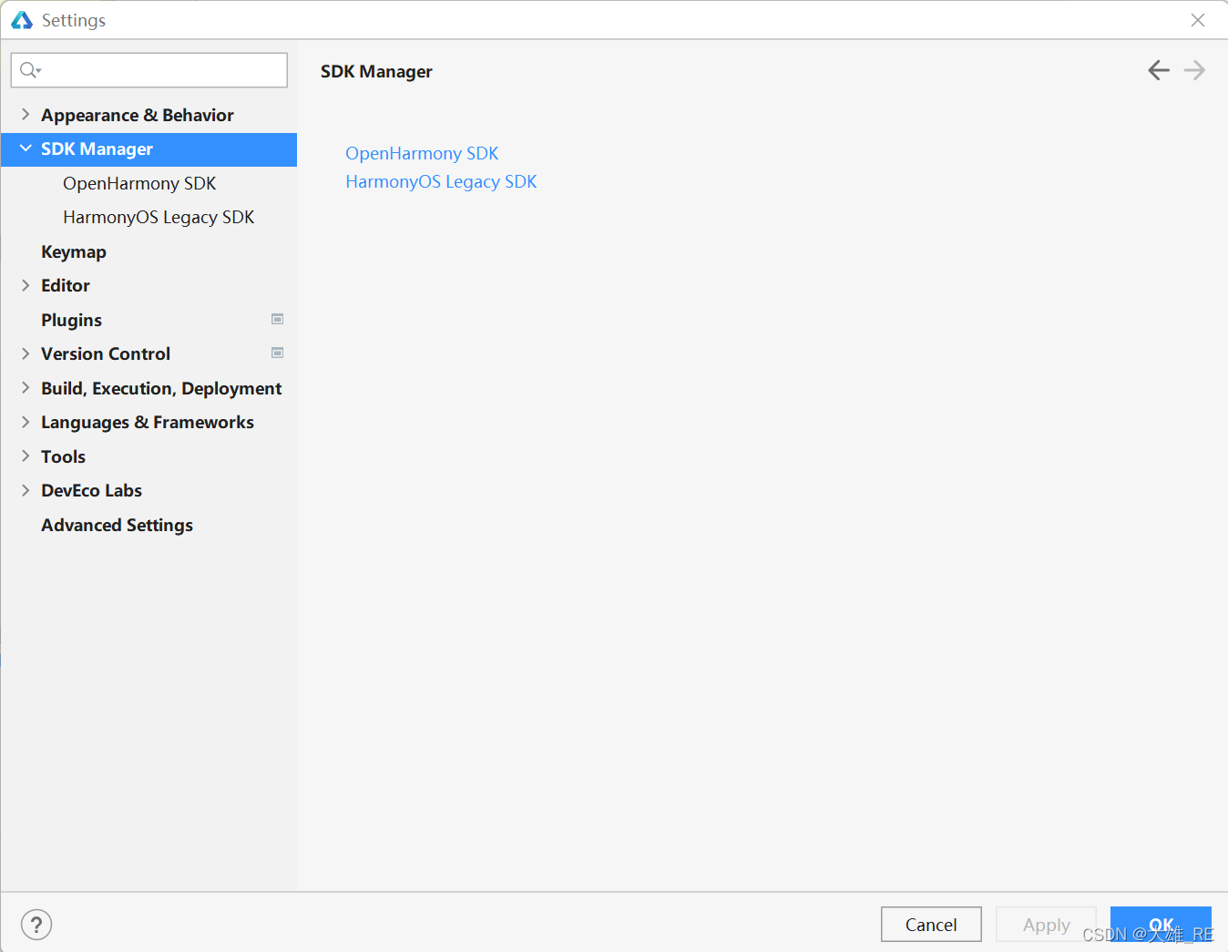
Task: Expand the Editor section
Action: point(26,285)
